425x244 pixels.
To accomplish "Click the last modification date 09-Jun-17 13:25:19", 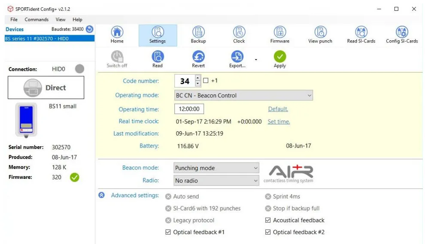I will coord(200,133).
